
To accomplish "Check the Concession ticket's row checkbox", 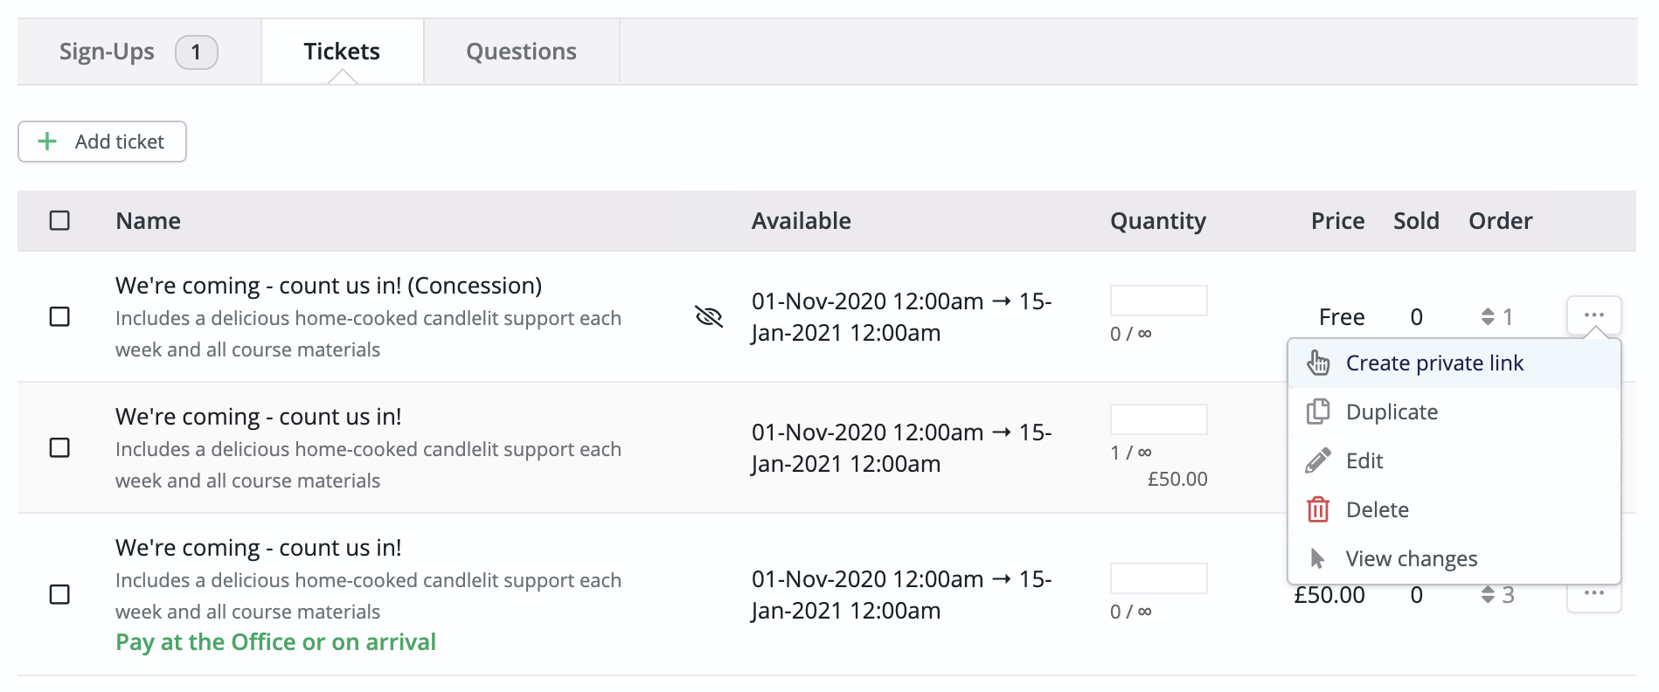I will (59, 317).
